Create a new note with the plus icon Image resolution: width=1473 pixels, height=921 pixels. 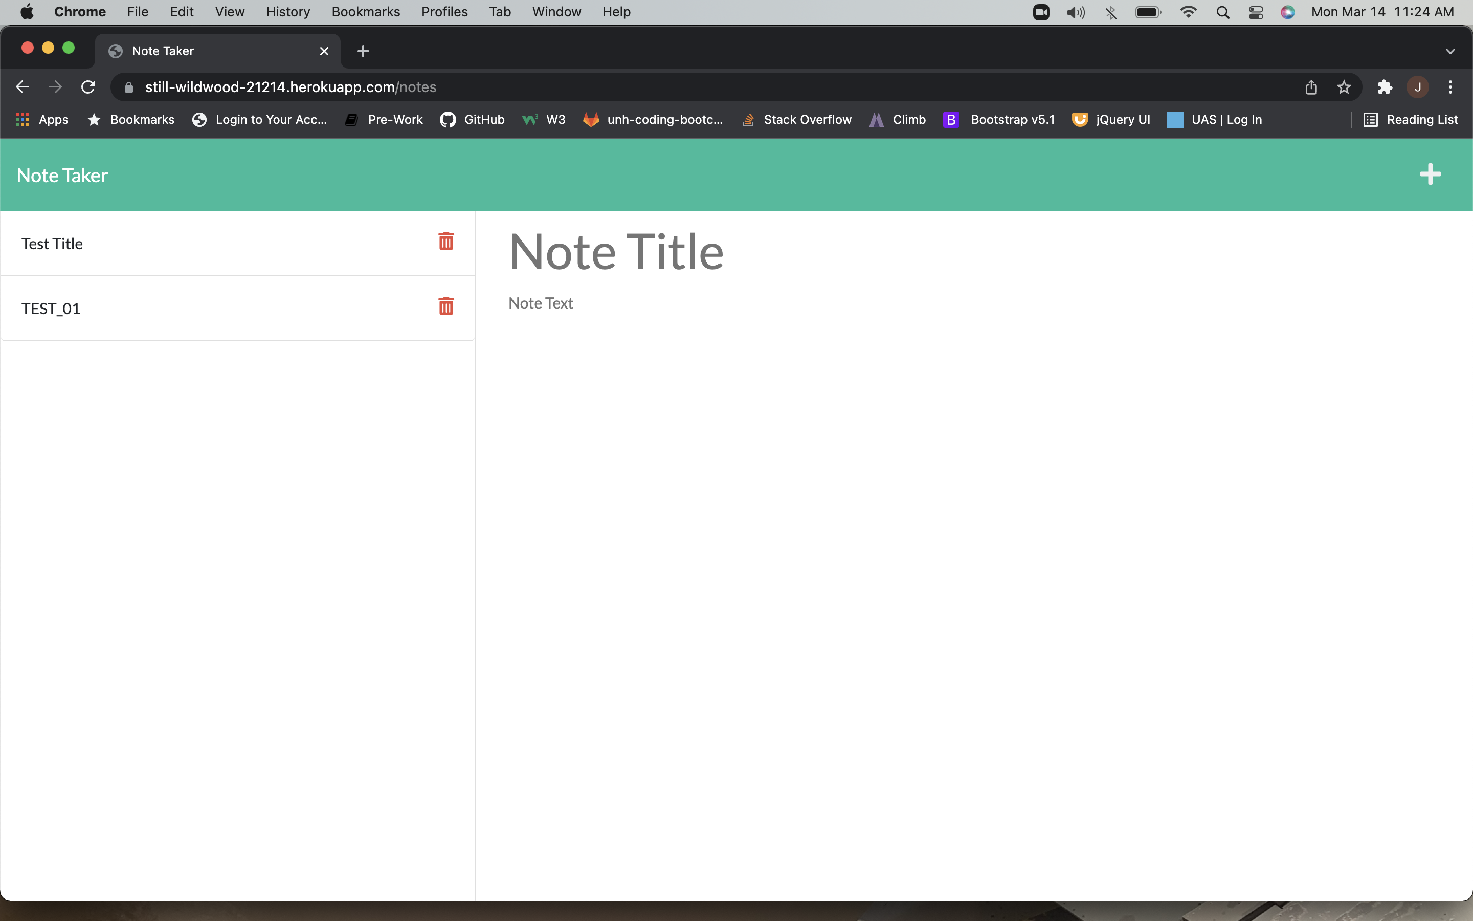click(x=1430, y=175)
